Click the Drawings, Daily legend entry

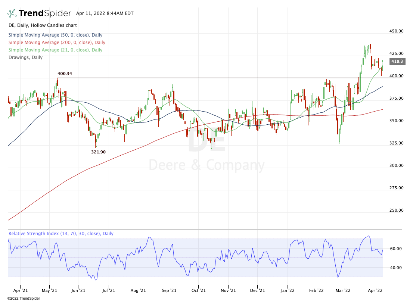(x=25, y=57)
